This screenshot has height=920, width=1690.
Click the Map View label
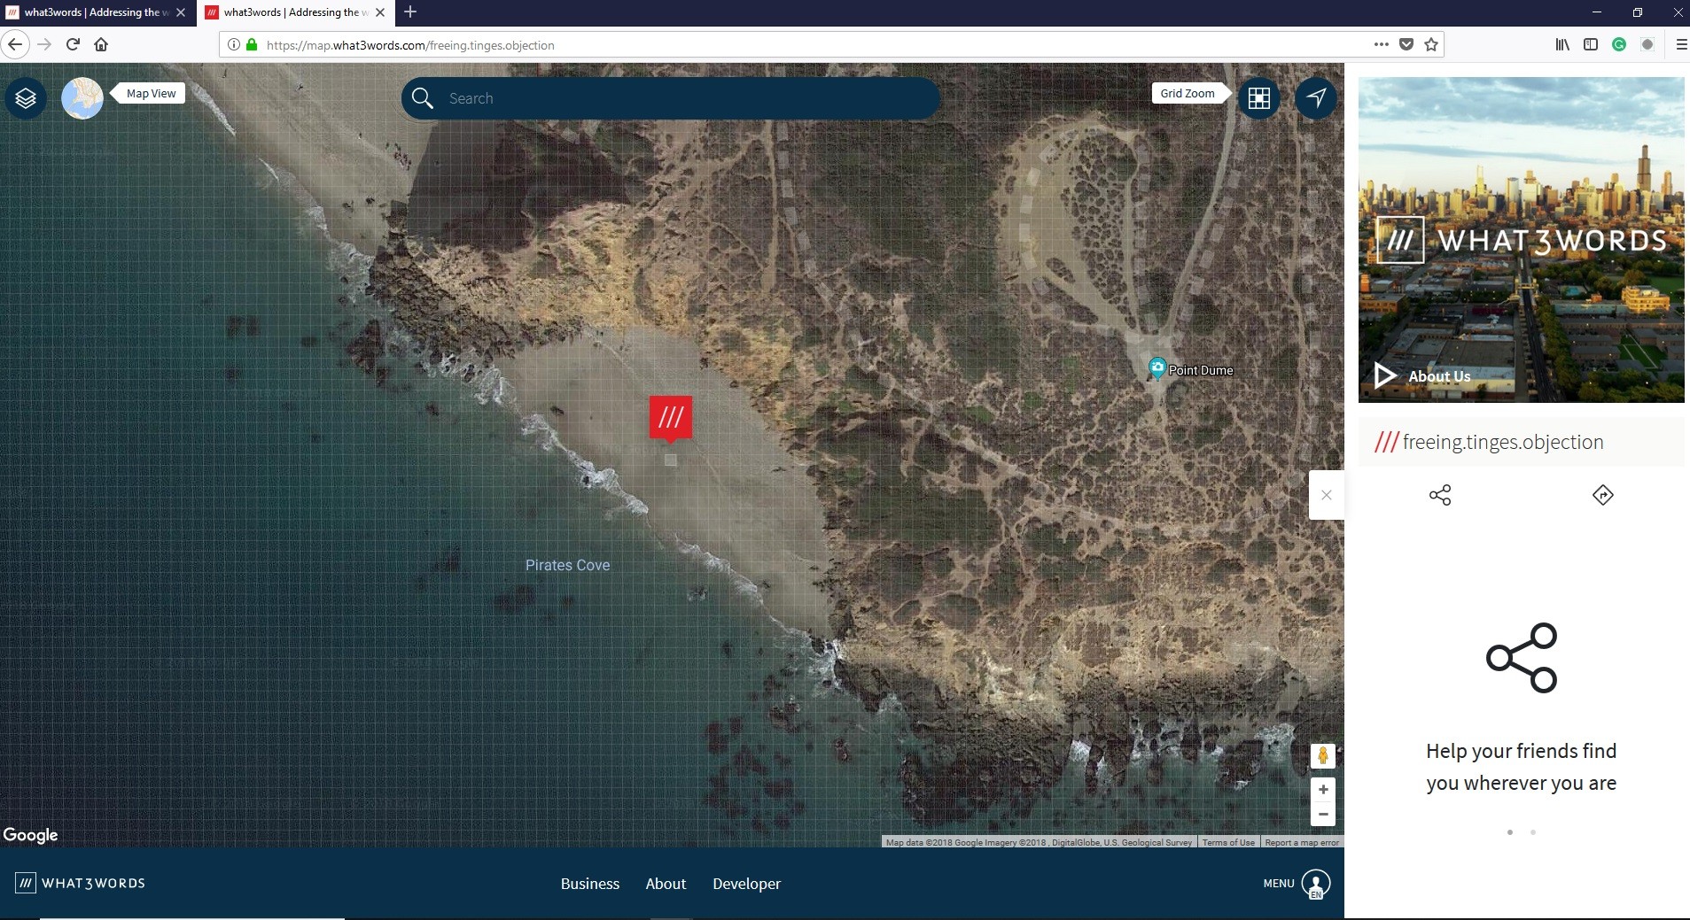click(x=151, y=93)
